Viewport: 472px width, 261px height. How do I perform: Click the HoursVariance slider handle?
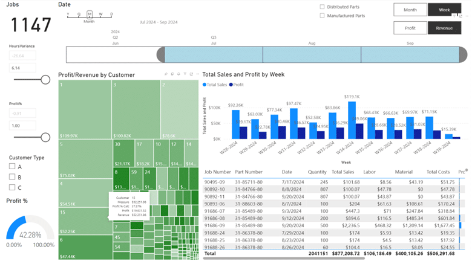[x=45, y=80]
